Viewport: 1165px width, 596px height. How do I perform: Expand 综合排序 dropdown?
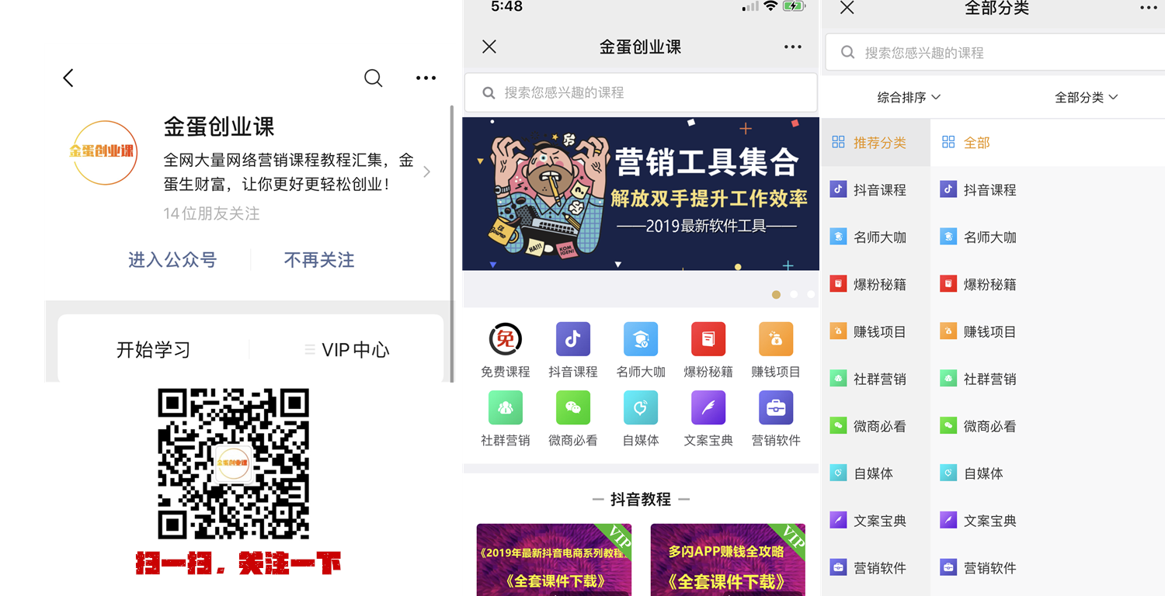[909, 97]
